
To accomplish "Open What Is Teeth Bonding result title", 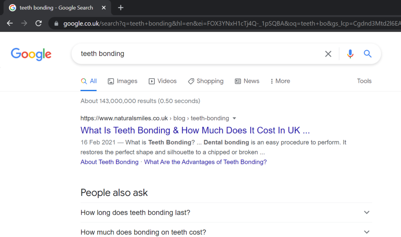I will [x=195, y=130].
